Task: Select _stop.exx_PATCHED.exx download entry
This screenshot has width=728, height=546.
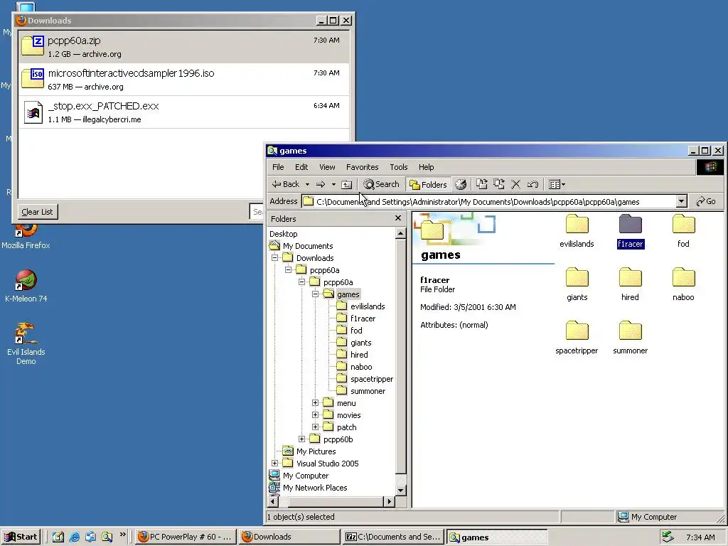Action: (x=184, y=112)
